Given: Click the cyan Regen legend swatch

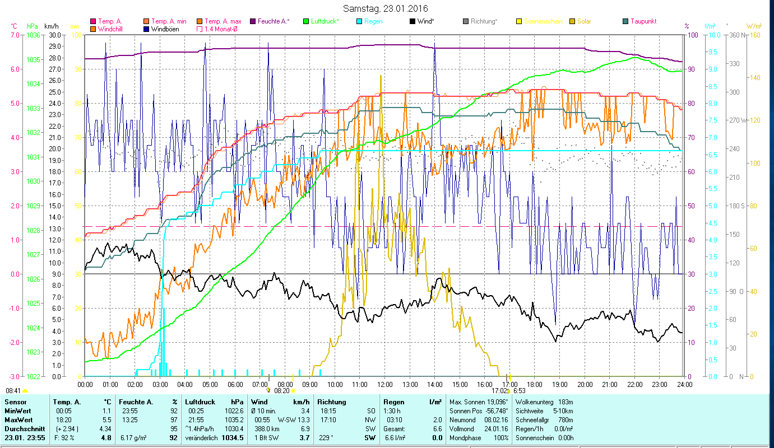Looking at the screenshot, I should pyautogui.click(x=359, y=21).
